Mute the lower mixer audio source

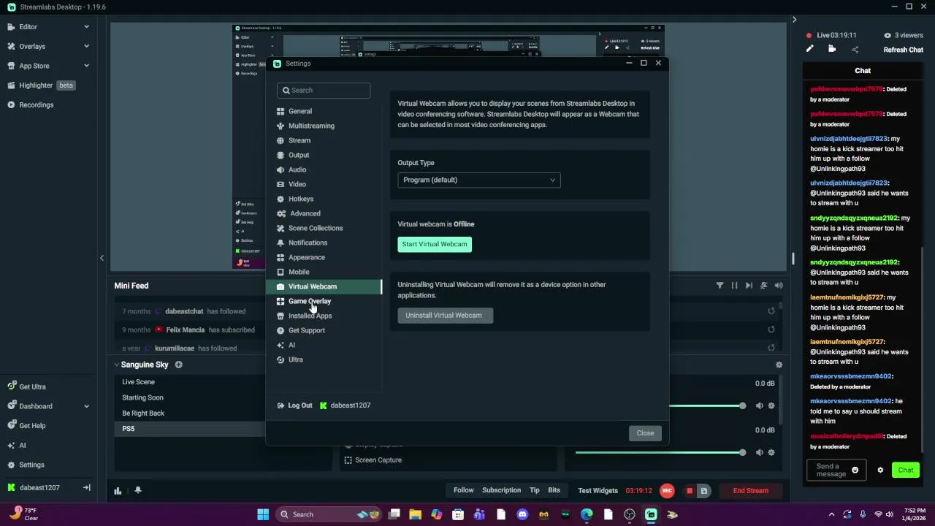[x=759, y=452]
